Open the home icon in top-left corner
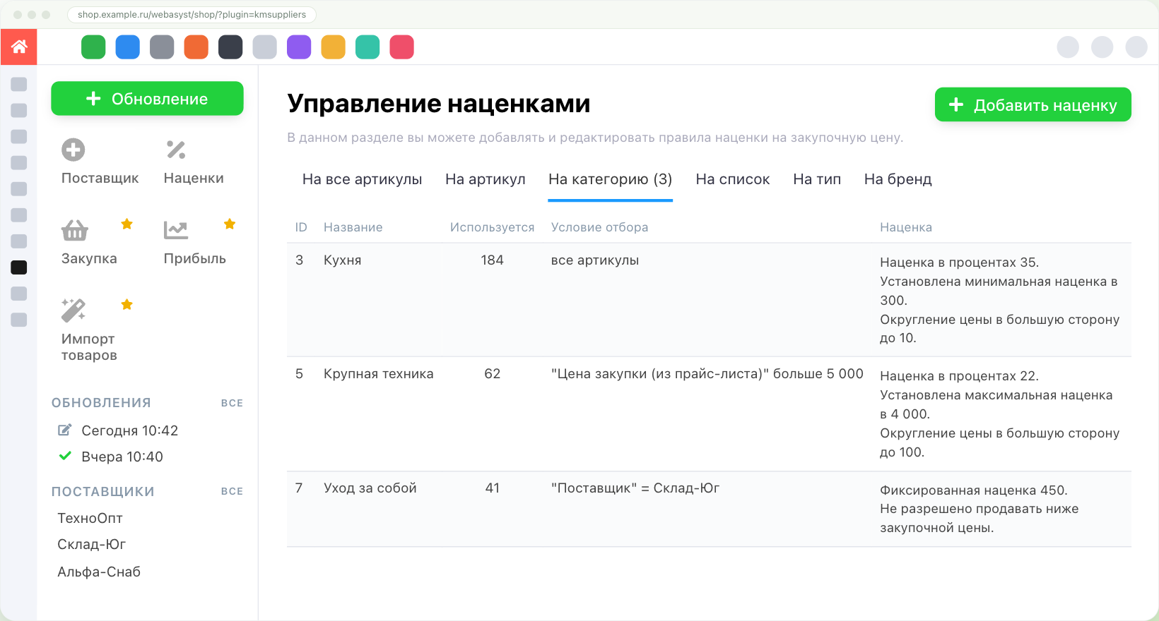This screenshot has width=1159, height=621. 19,47
